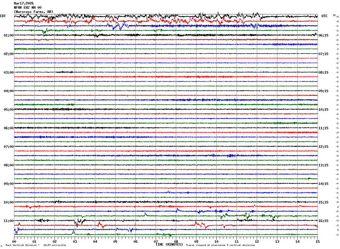Click the 01:00 CDT time label

point(9,35)
